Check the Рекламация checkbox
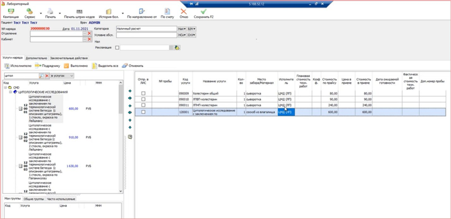The width and height of the screenshot is (451, 219). 117,47
